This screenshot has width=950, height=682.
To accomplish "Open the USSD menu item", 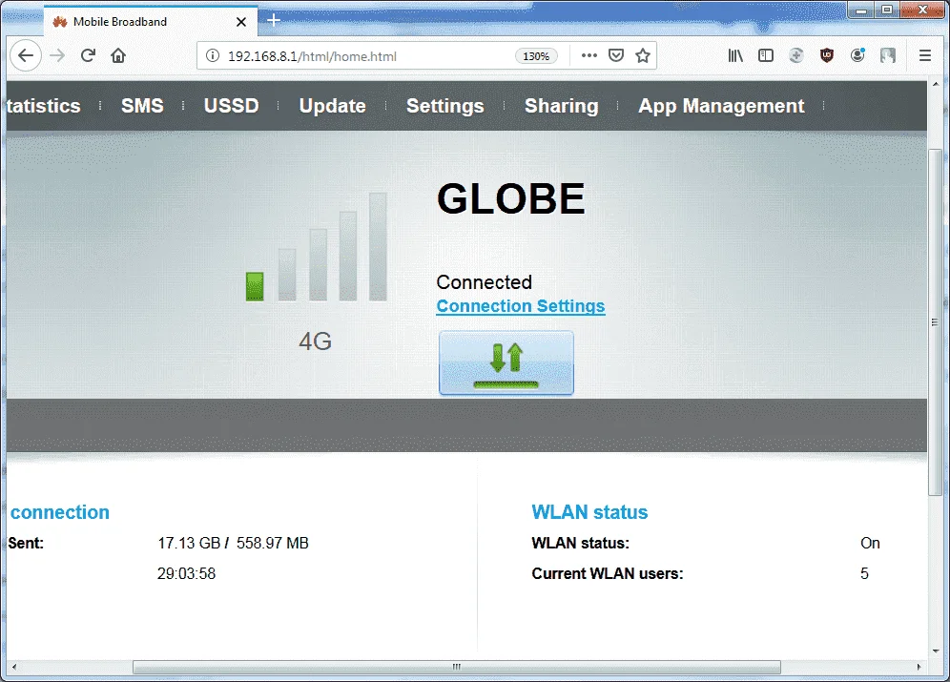I will click(232, 106).
